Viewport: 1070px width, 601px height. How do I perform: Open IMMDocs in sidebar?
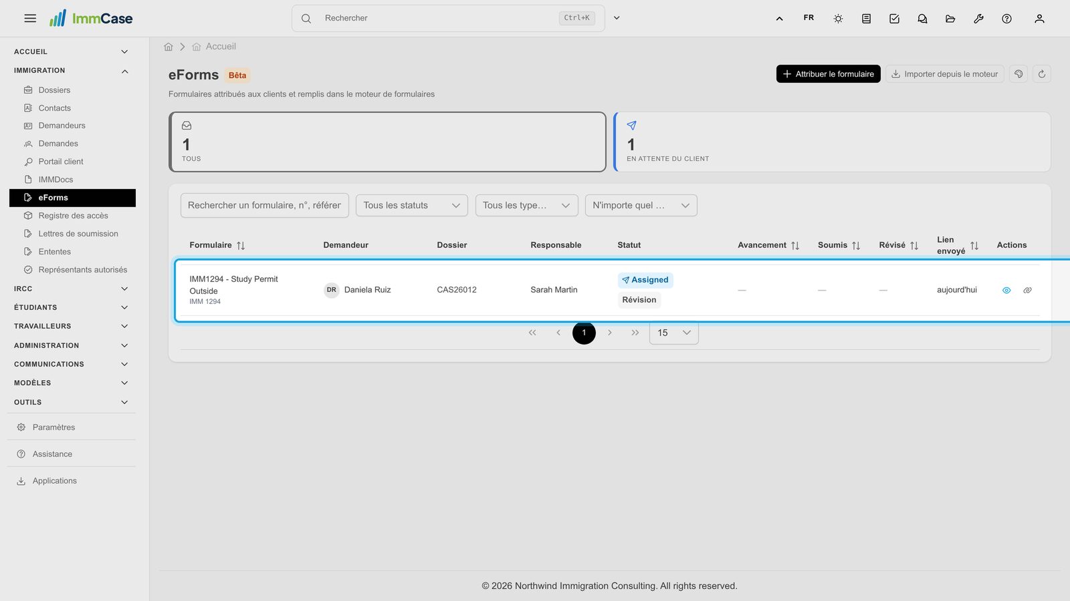(x=56, y=180)
